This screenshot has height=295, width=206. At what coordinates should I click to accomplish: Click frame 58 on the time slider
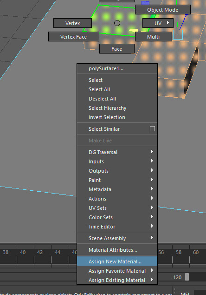tap(179, 252)
